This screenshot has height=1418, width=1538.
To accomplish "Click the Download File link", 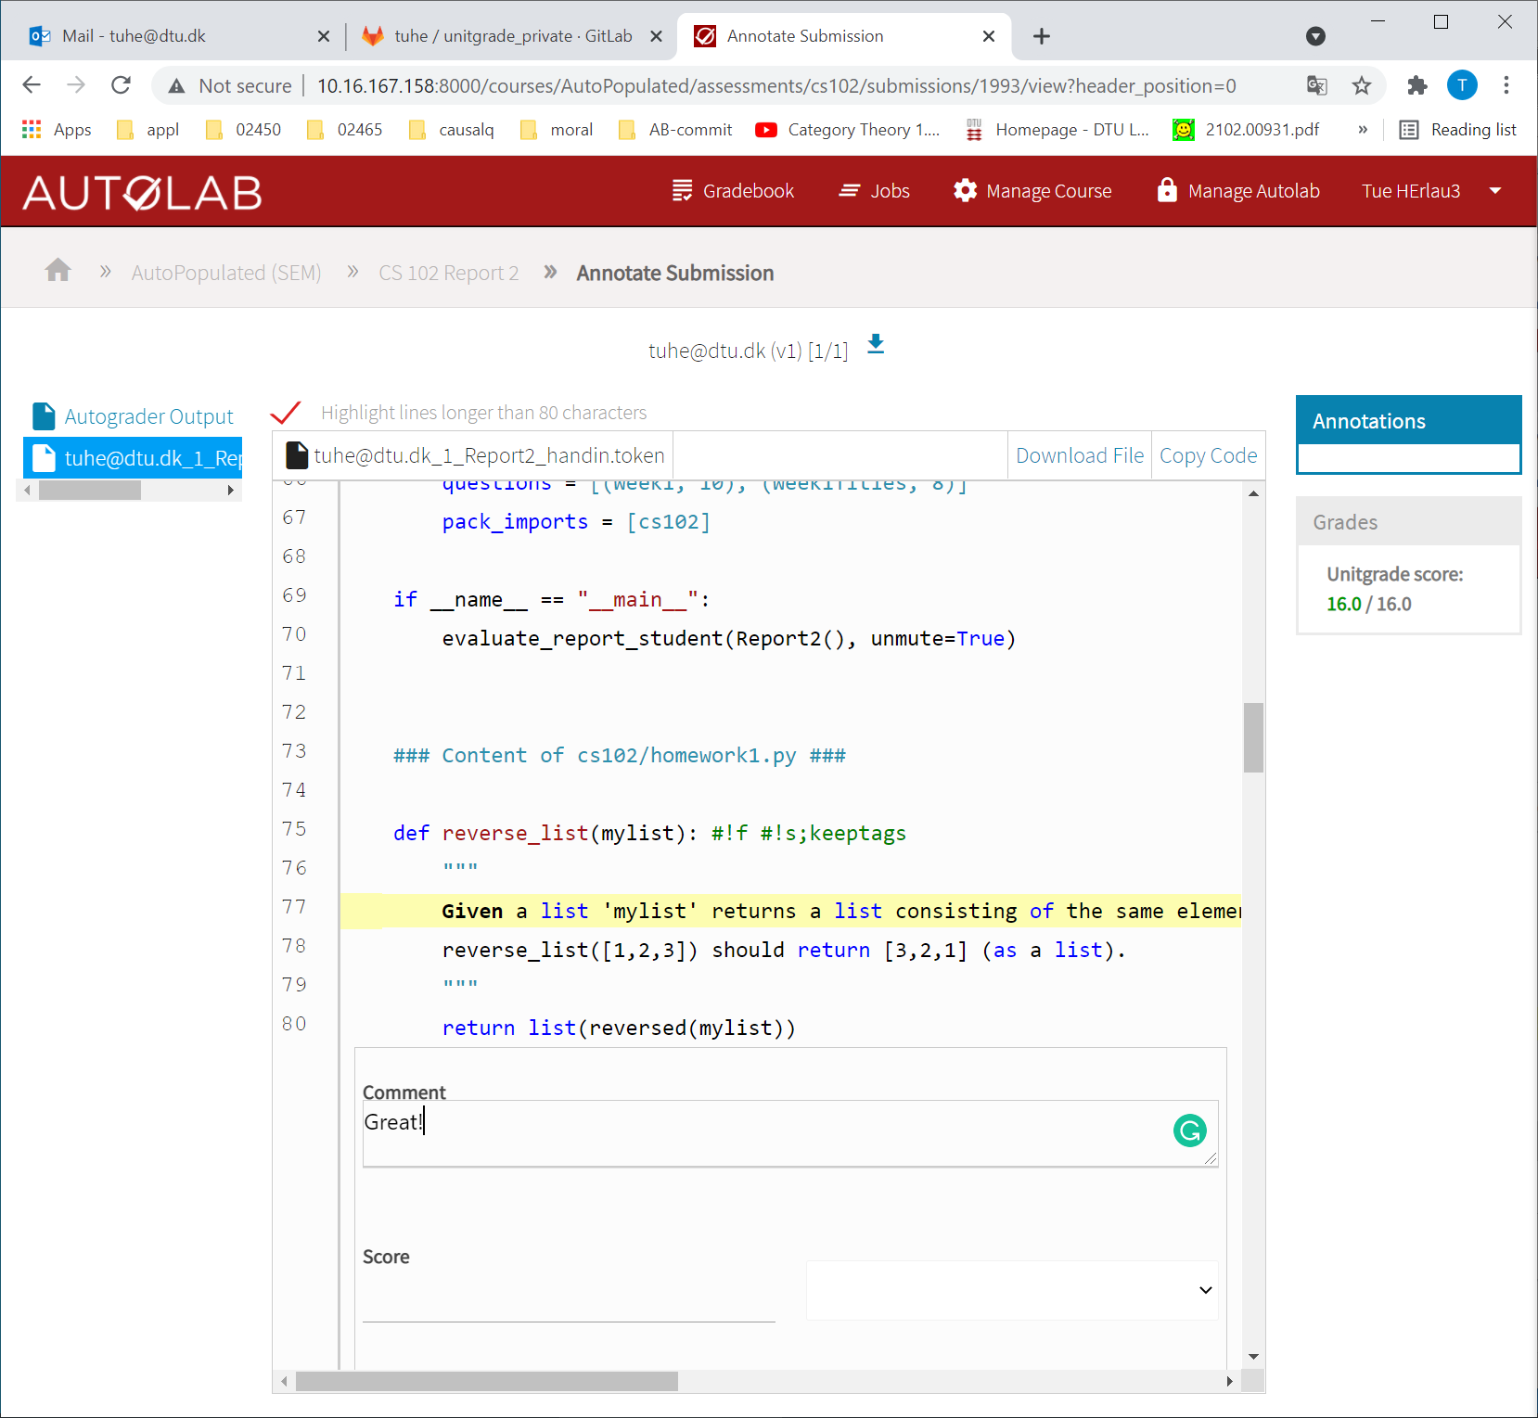I will point(1079,455).
